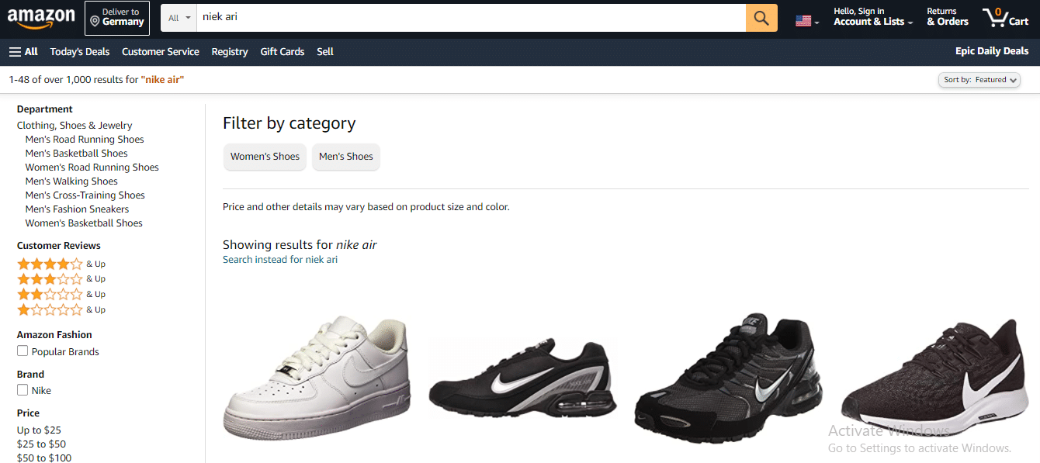This screenshot has height=463, width=1040.
Task: Open Today's Deals in navigation bar
Action: (x=80, y=51)
